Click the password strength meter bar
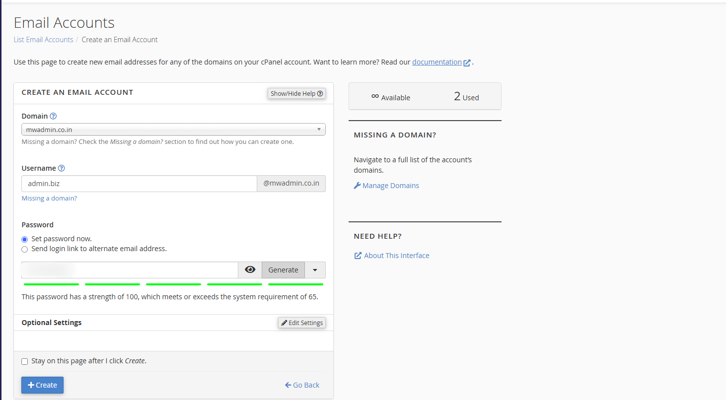Viewport: 726px width, 400px height. click(173, 284)
